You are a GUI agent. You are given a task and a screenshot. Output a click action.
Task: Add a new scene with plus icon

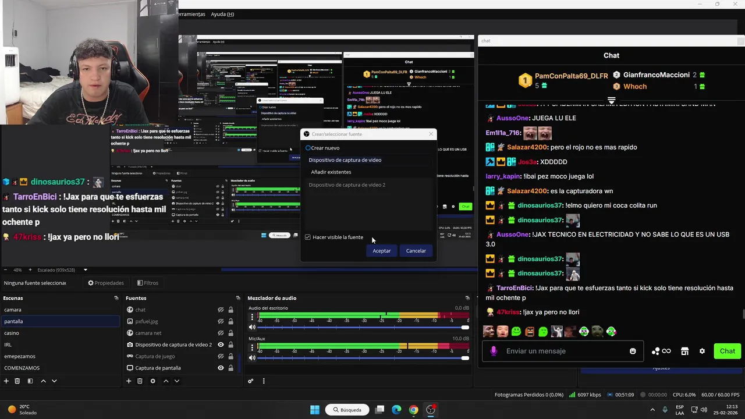click(6, 381)
